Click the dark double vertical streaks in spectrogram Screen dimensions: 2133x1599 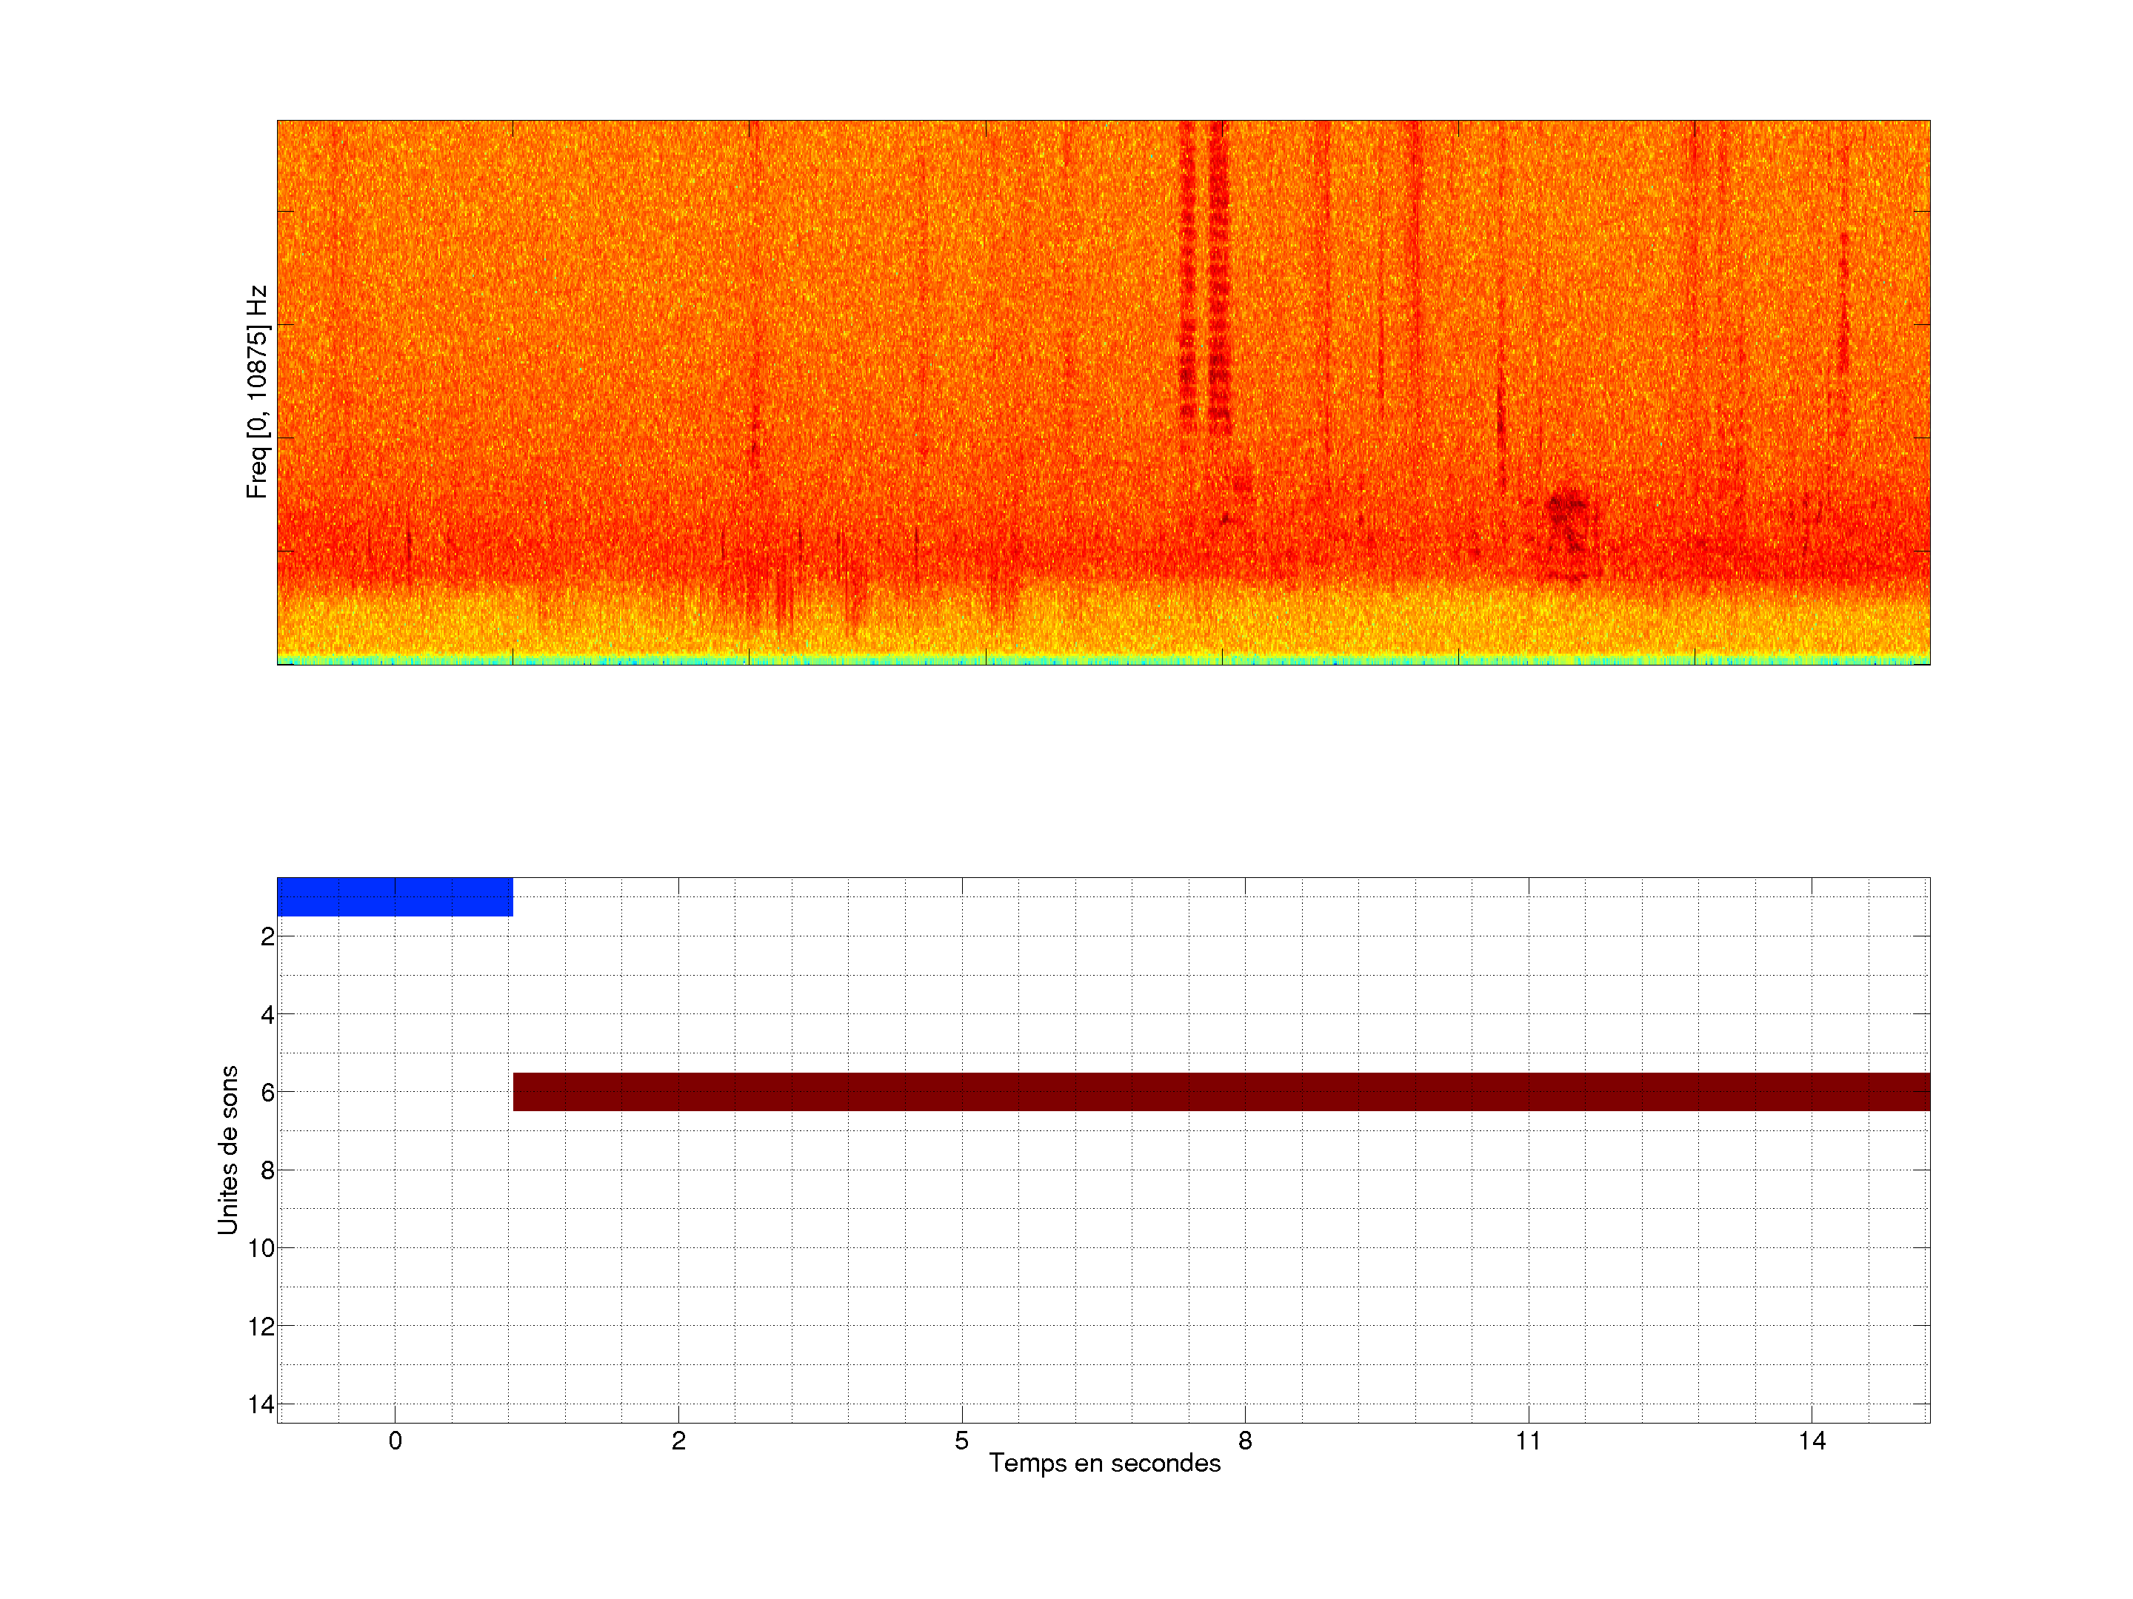tap(1204, 280)
